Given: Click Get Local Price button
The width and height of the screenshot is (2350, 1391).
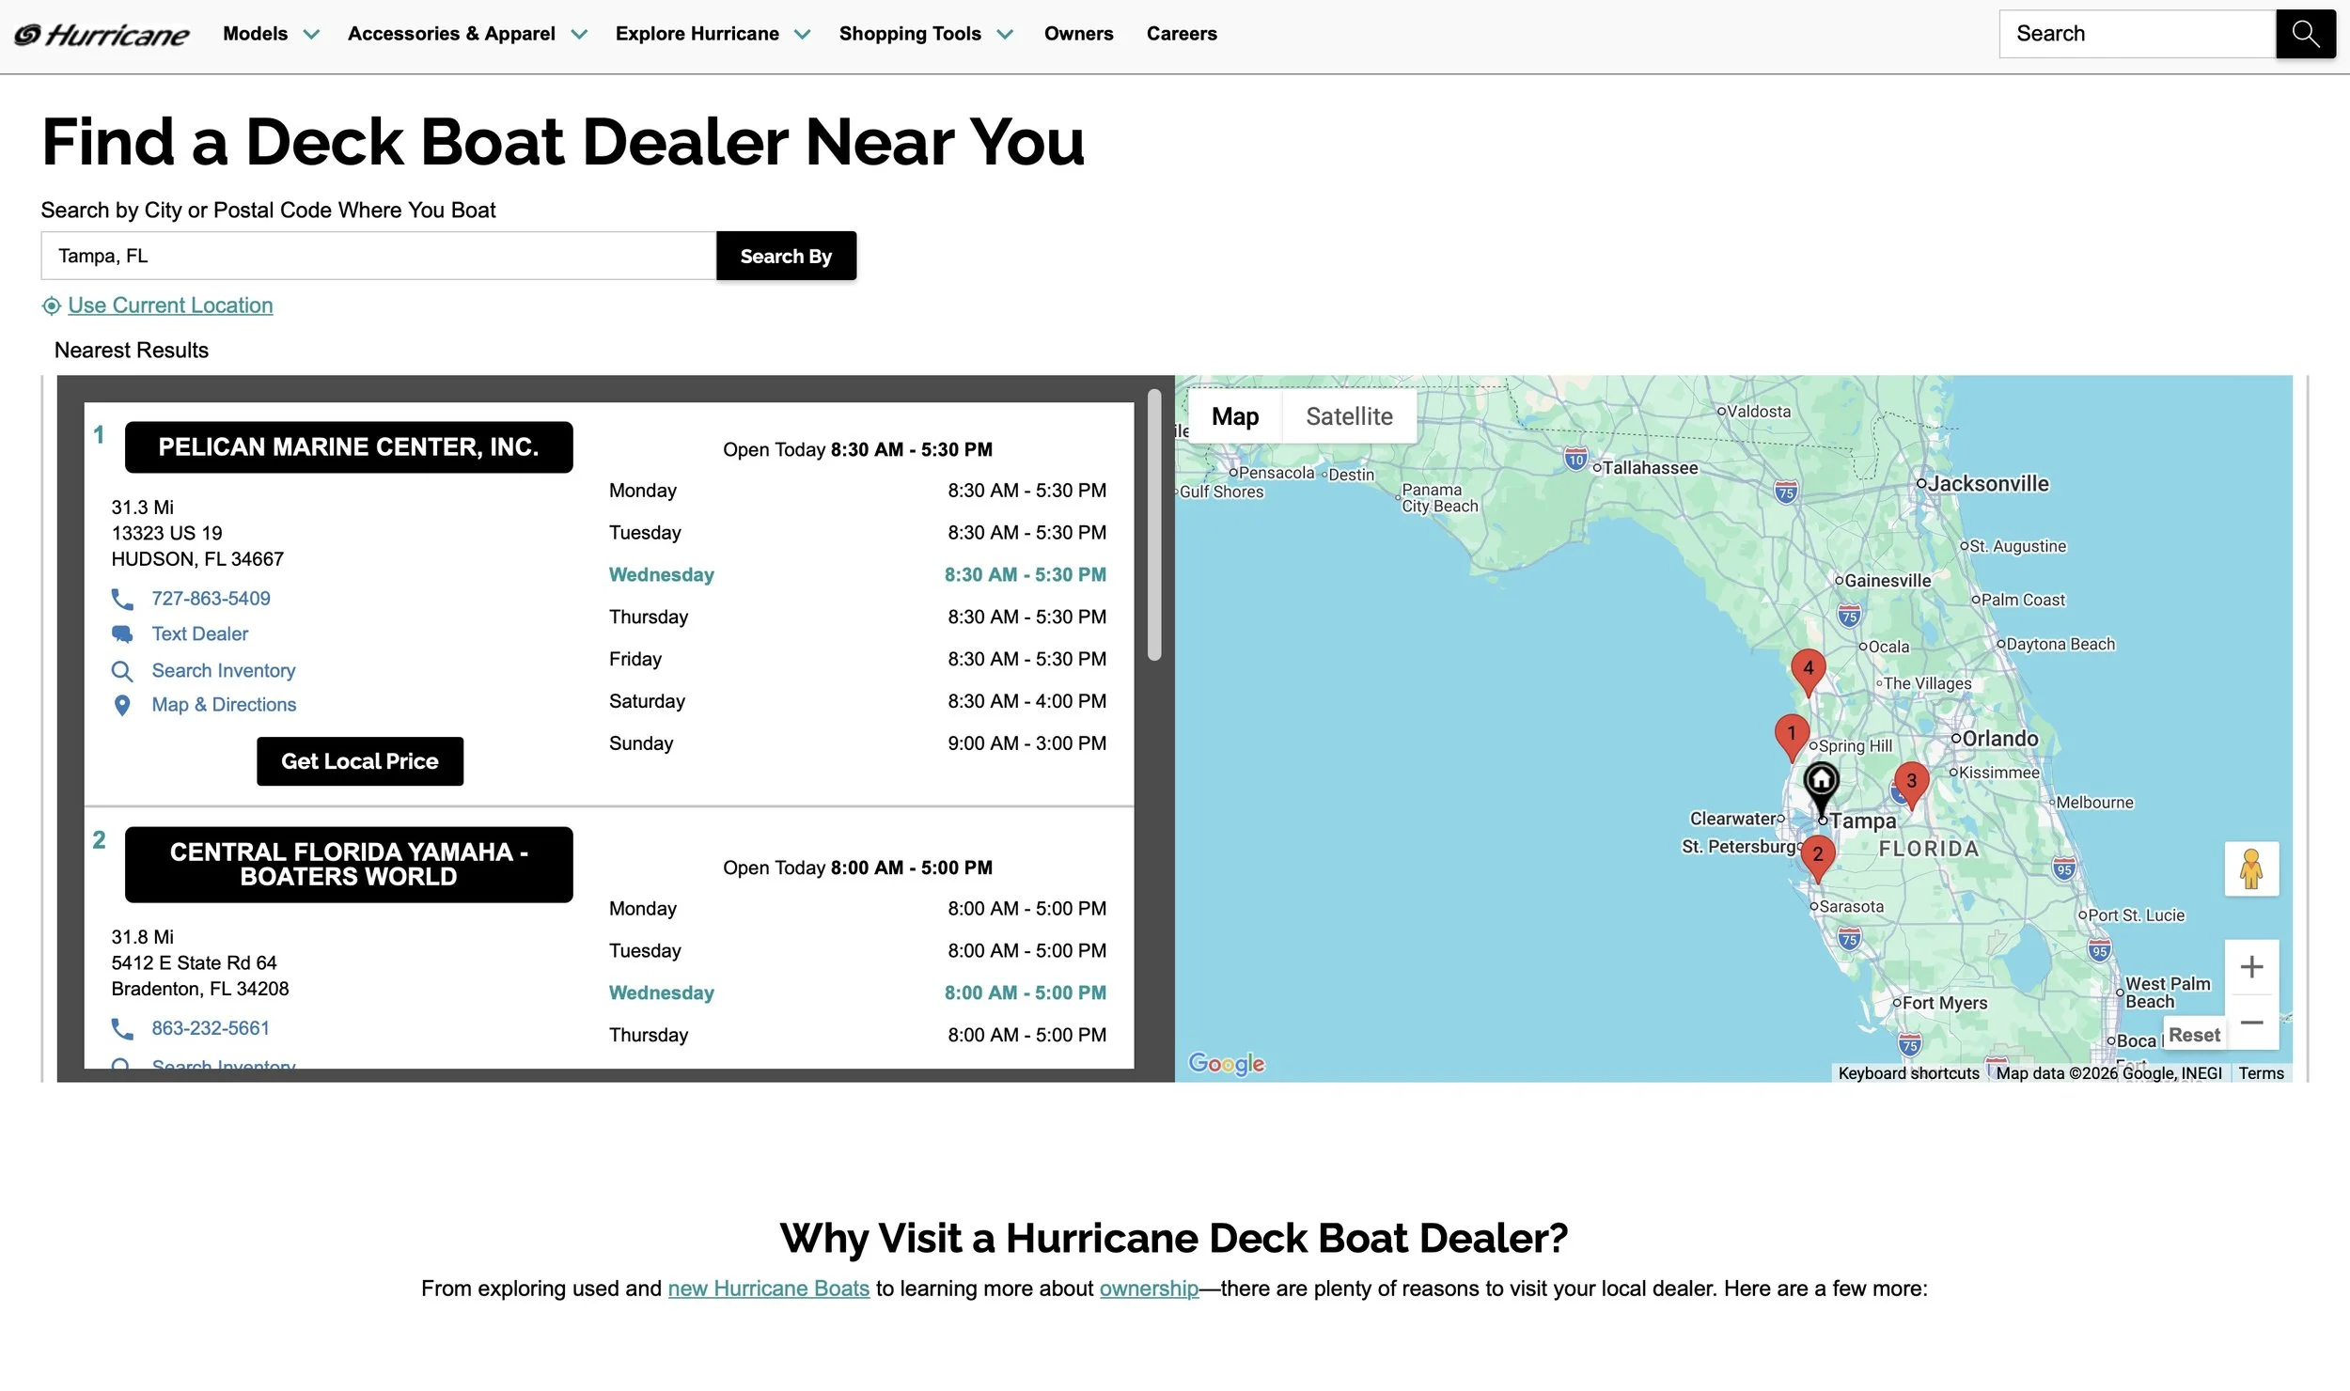Looking at the screenshot, I should coord(359,761).
